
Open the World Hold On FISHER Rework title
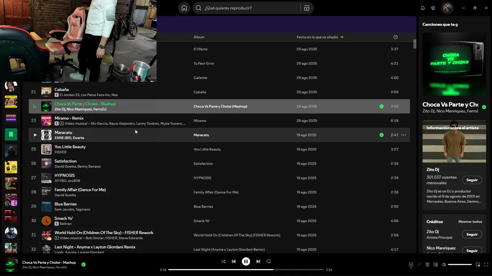point(104,233)
